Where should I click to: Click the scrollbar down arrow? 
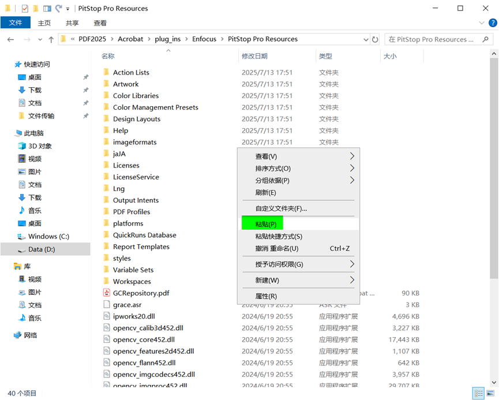point(494,382)
